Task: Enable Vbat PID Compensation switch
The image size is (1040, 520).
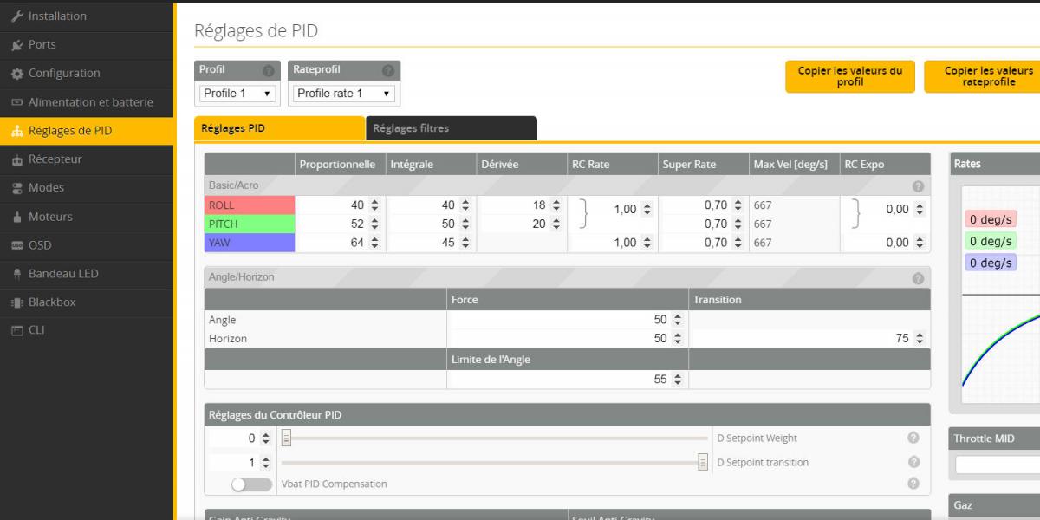Action: click(x=250, y=484)
